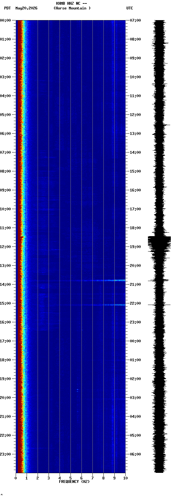Click bright horizontal streak before 14:00 PDT
This screenshot has width=173, height=498.
point(104,280)
